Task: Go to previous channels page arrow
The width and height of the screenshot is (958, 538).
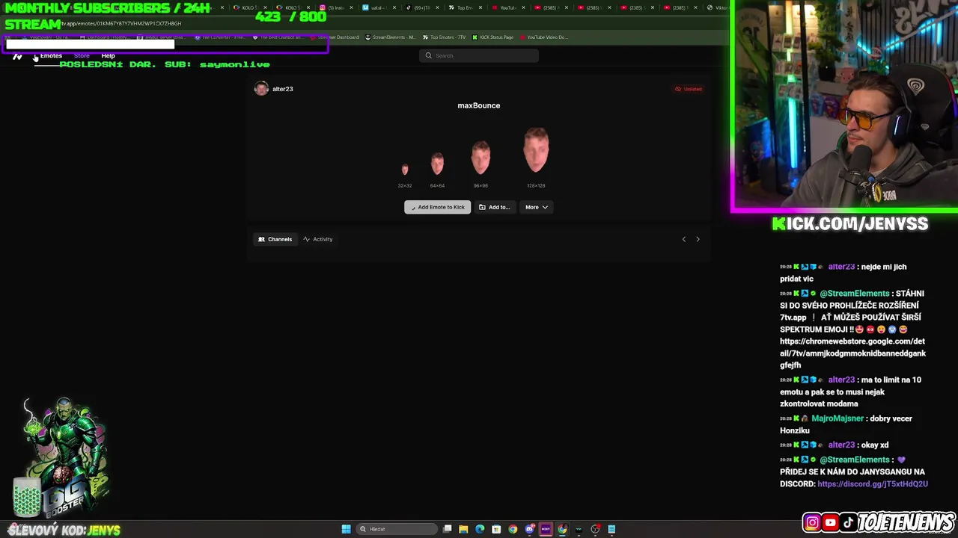Action: click(x=683, y=239)
